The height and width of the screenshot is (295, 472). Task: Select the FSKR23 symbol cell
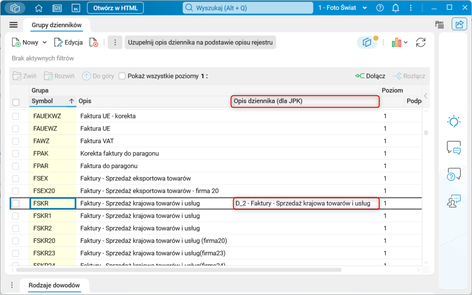tap(53, 253)
